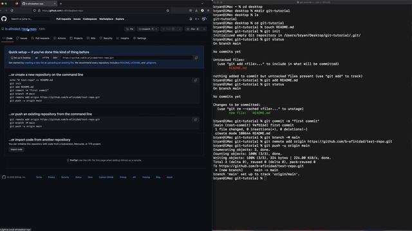Select the Settings repository tab
The image size is (412, 231).
pyautogui.click(x=140, y=38)
